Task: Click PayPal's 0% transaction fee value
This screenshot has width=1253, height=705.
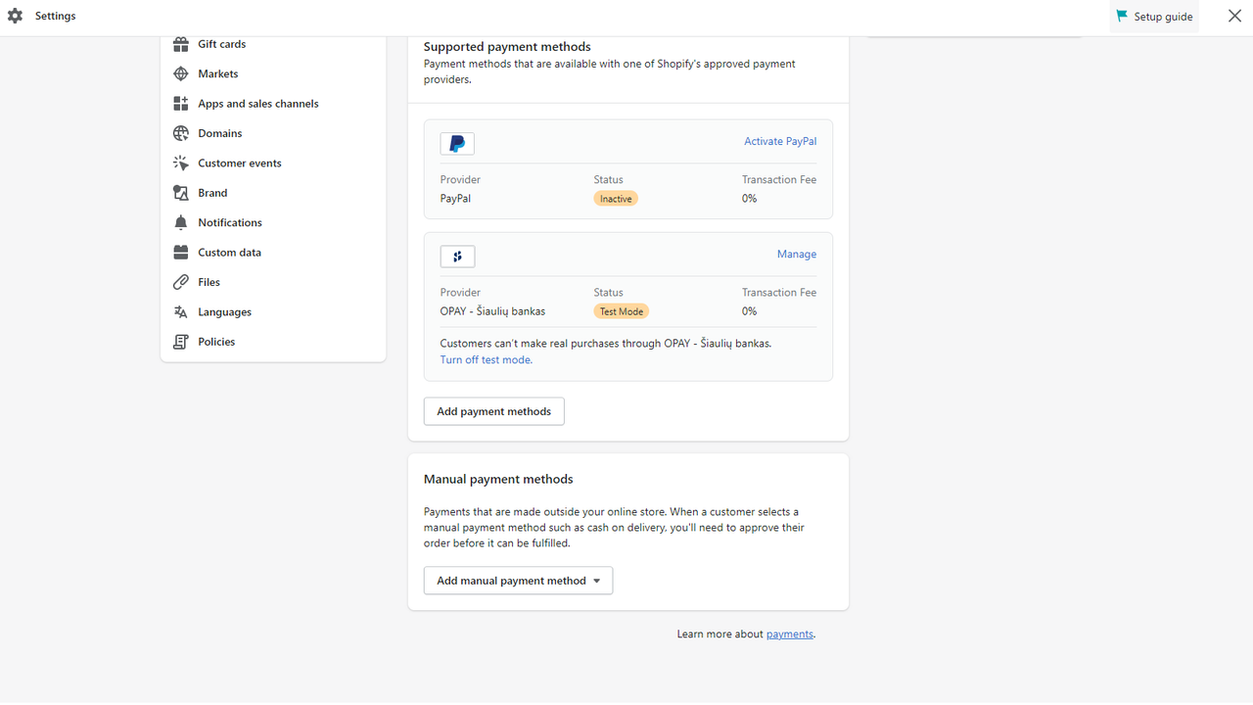Action: point(749,199)
